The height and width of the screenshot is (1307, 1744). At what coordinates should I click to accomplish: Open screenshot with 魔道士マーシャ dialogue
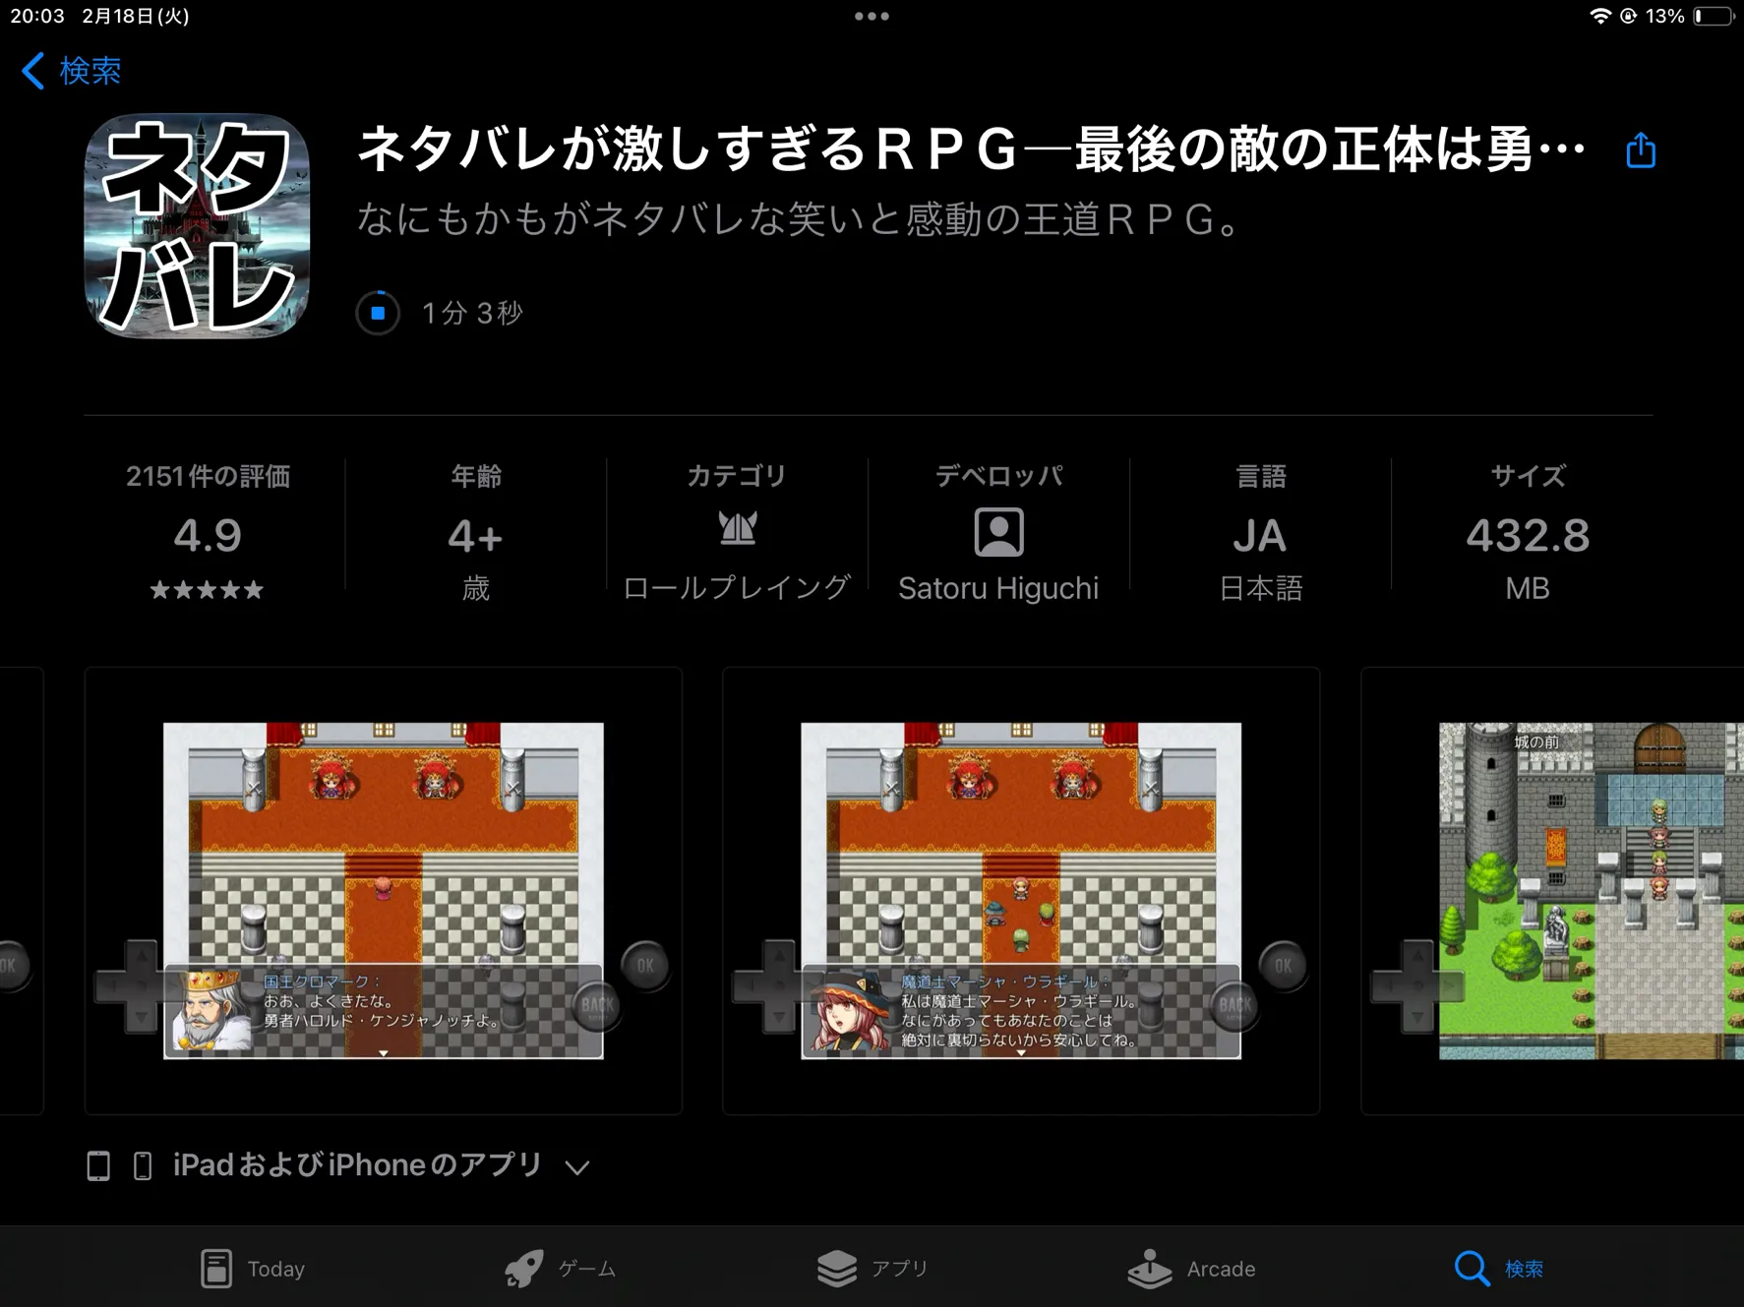1021,891
